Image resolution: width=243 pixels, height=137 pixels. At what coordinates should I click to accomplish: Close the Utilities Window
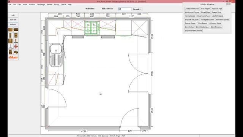tap(228, 4)
